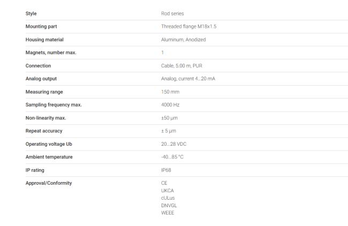Screen dimensions: 348x226
Task: Select the 'IP68' rating value
Action: (167, 170)
